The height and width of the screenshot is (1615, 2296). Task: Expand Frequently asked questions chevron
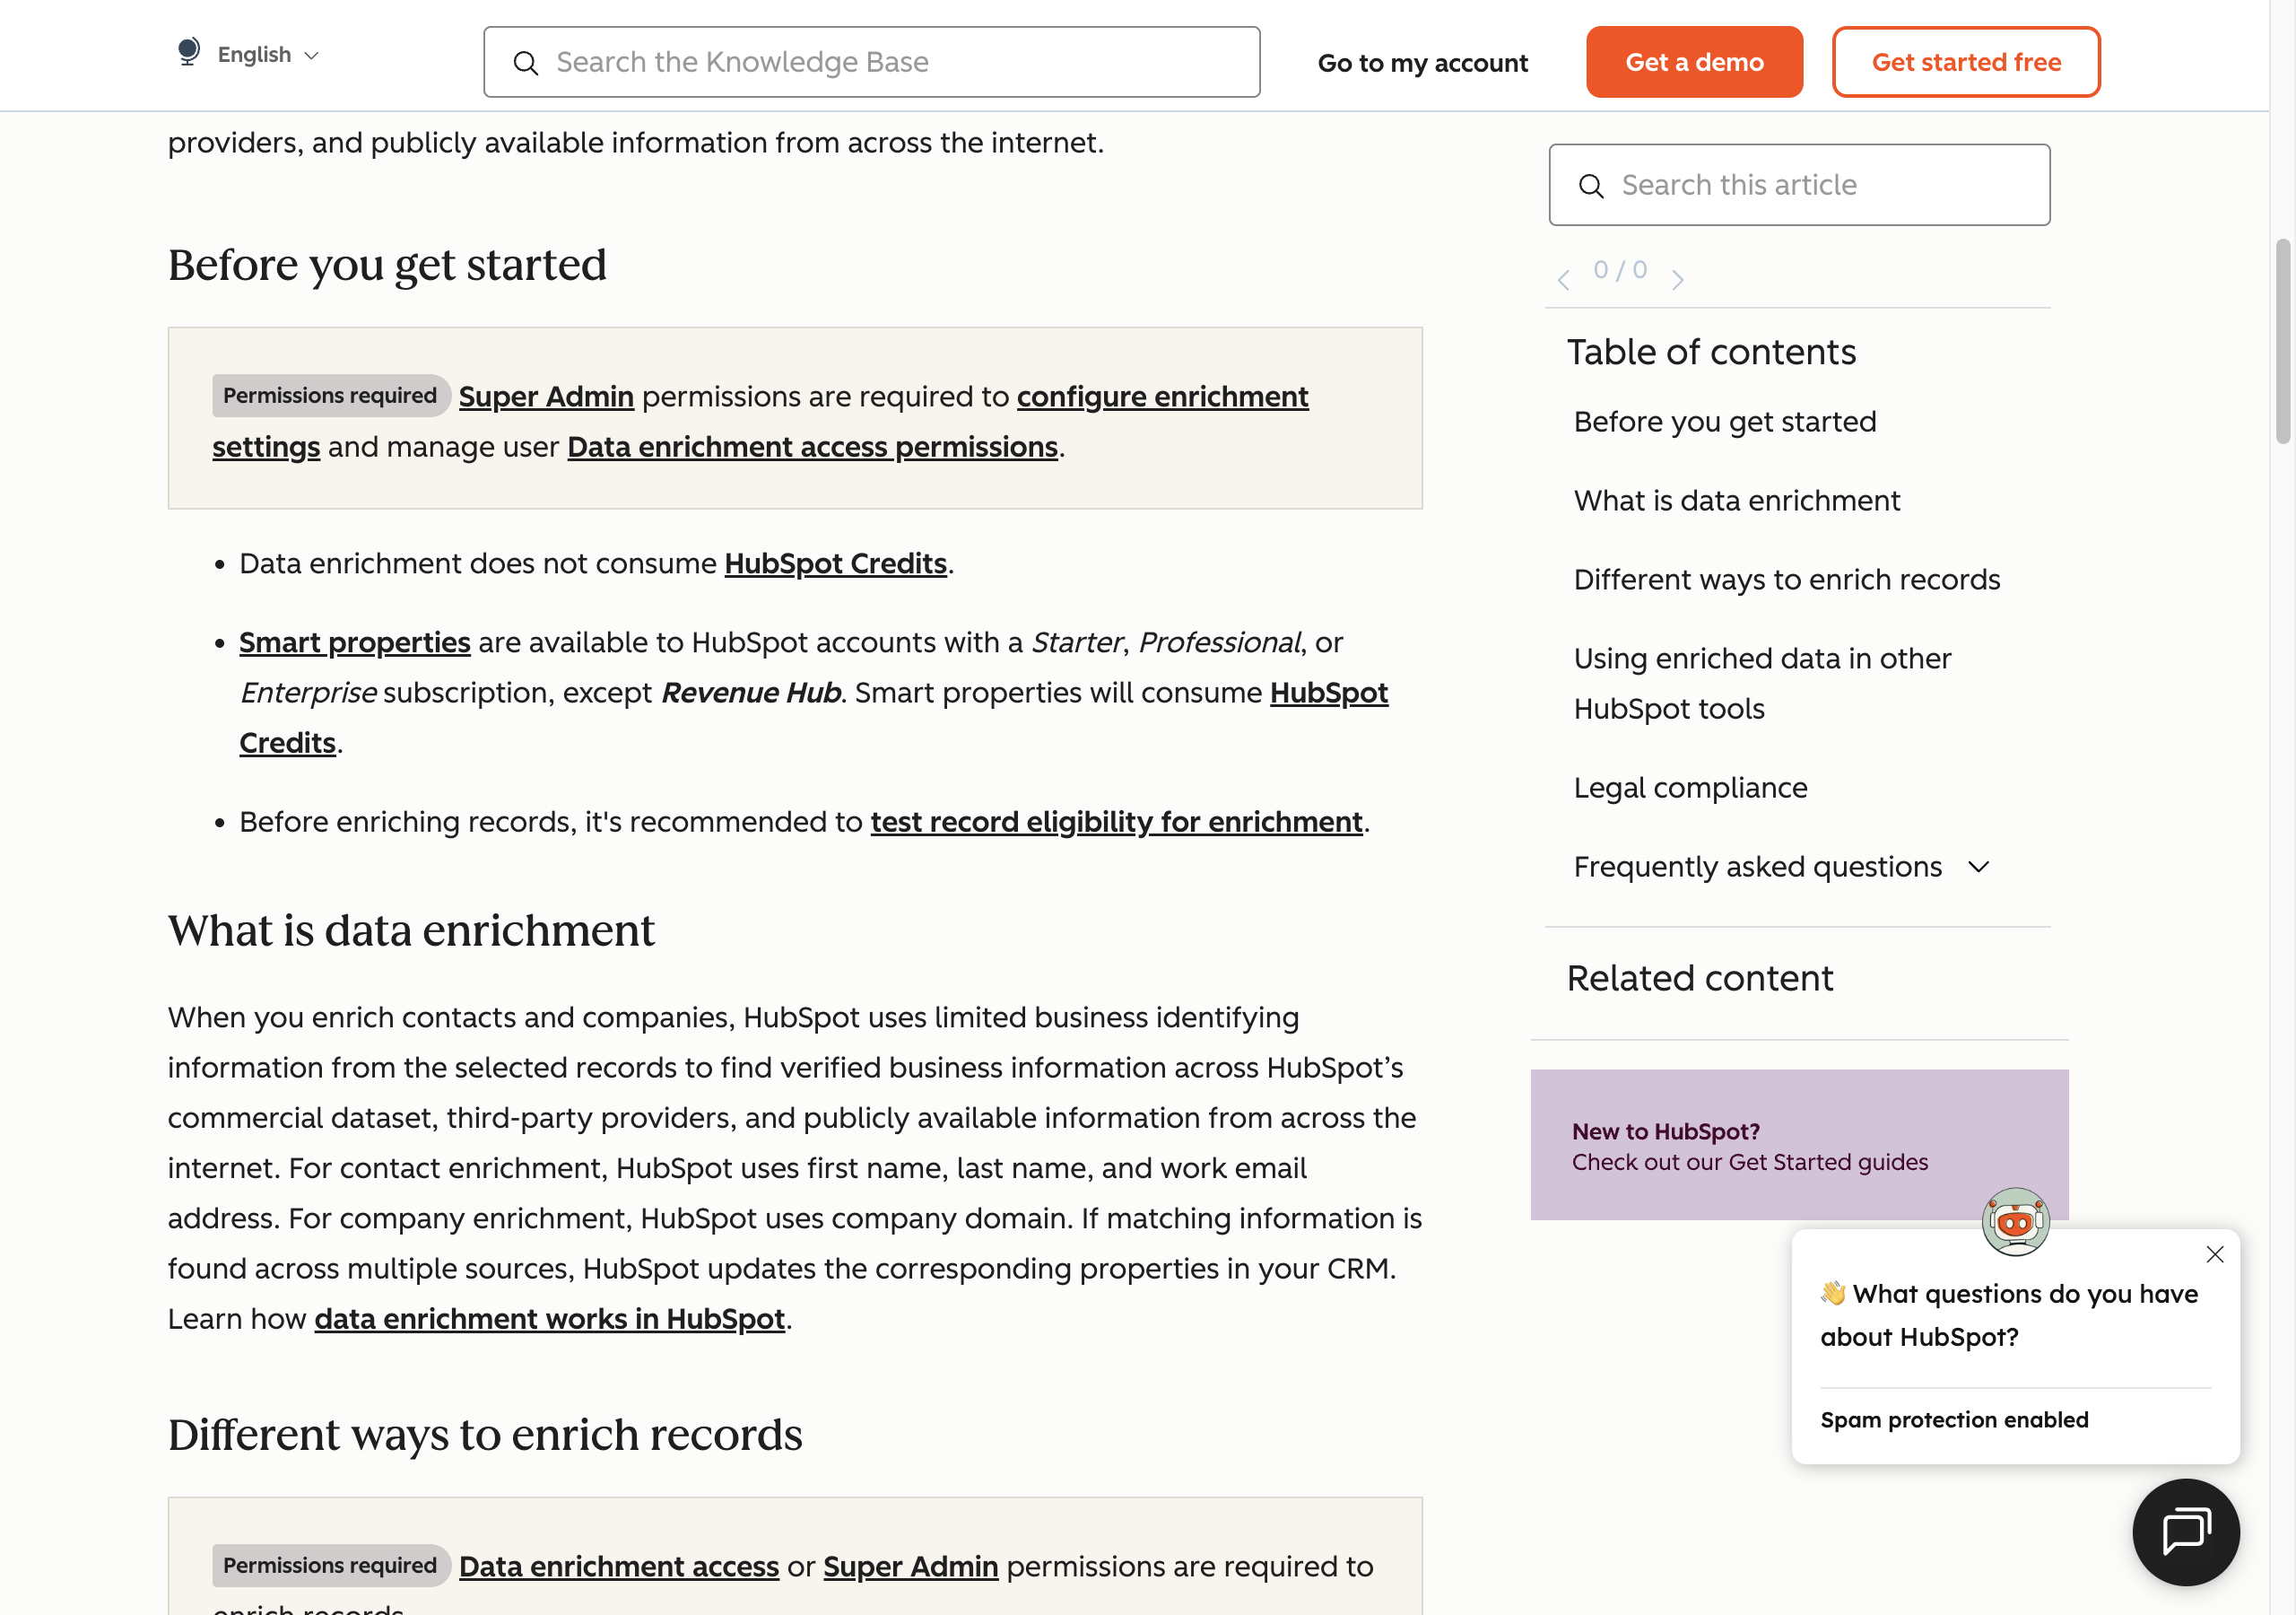tap(1979, 867)
